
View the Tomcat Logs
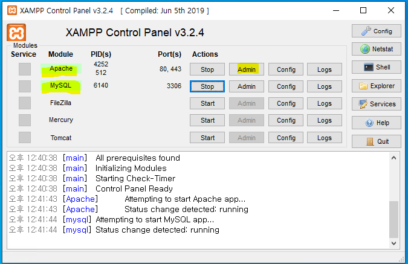325,138
